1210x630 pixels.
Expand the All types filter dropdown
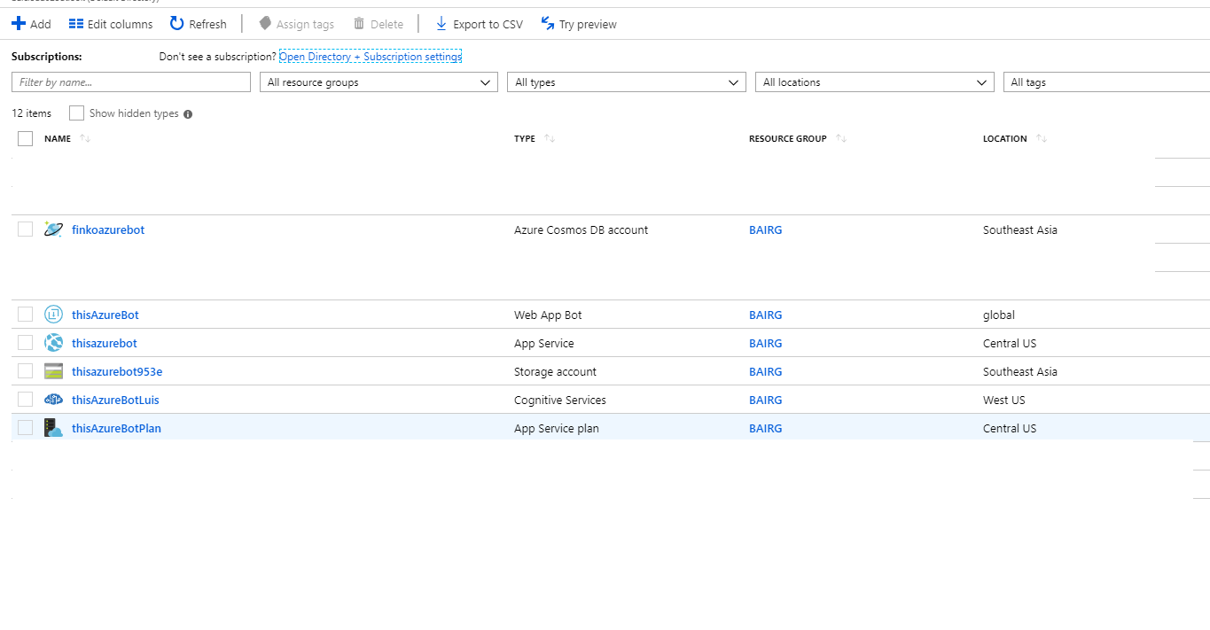point(627,82)
